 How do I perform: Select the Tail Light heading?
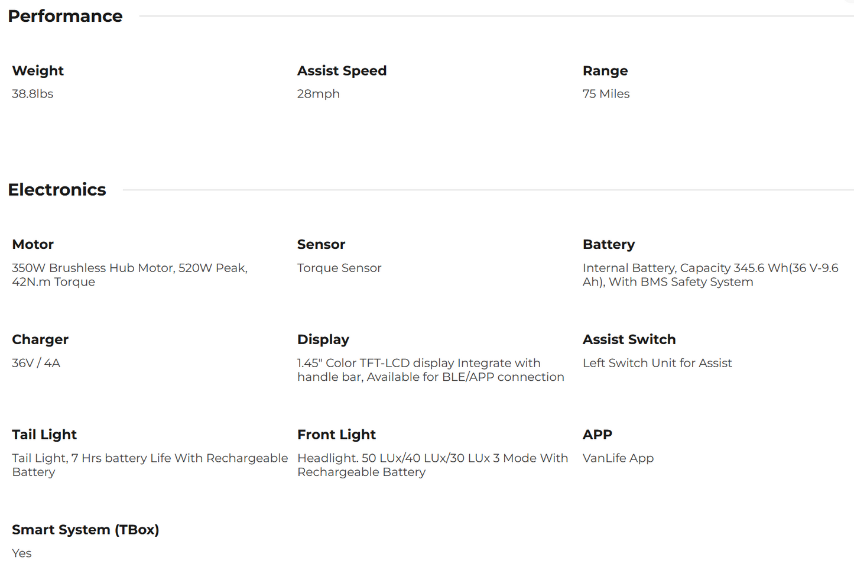44,435
